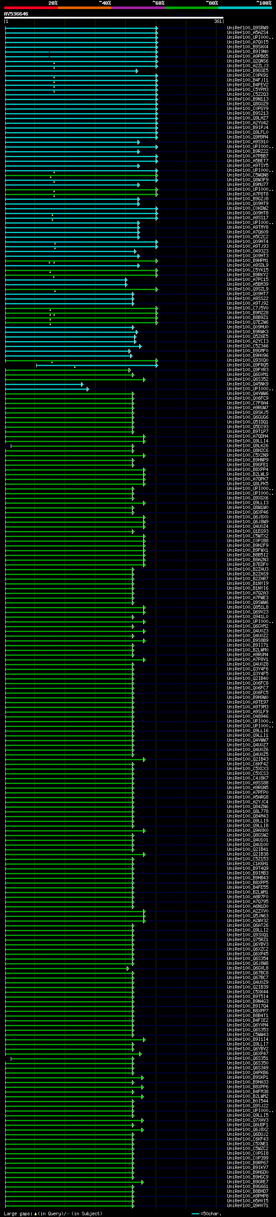The image size is (276, 1217).
Task: Click the white query sequence ruler bar
Action: (x=114, y=17)
